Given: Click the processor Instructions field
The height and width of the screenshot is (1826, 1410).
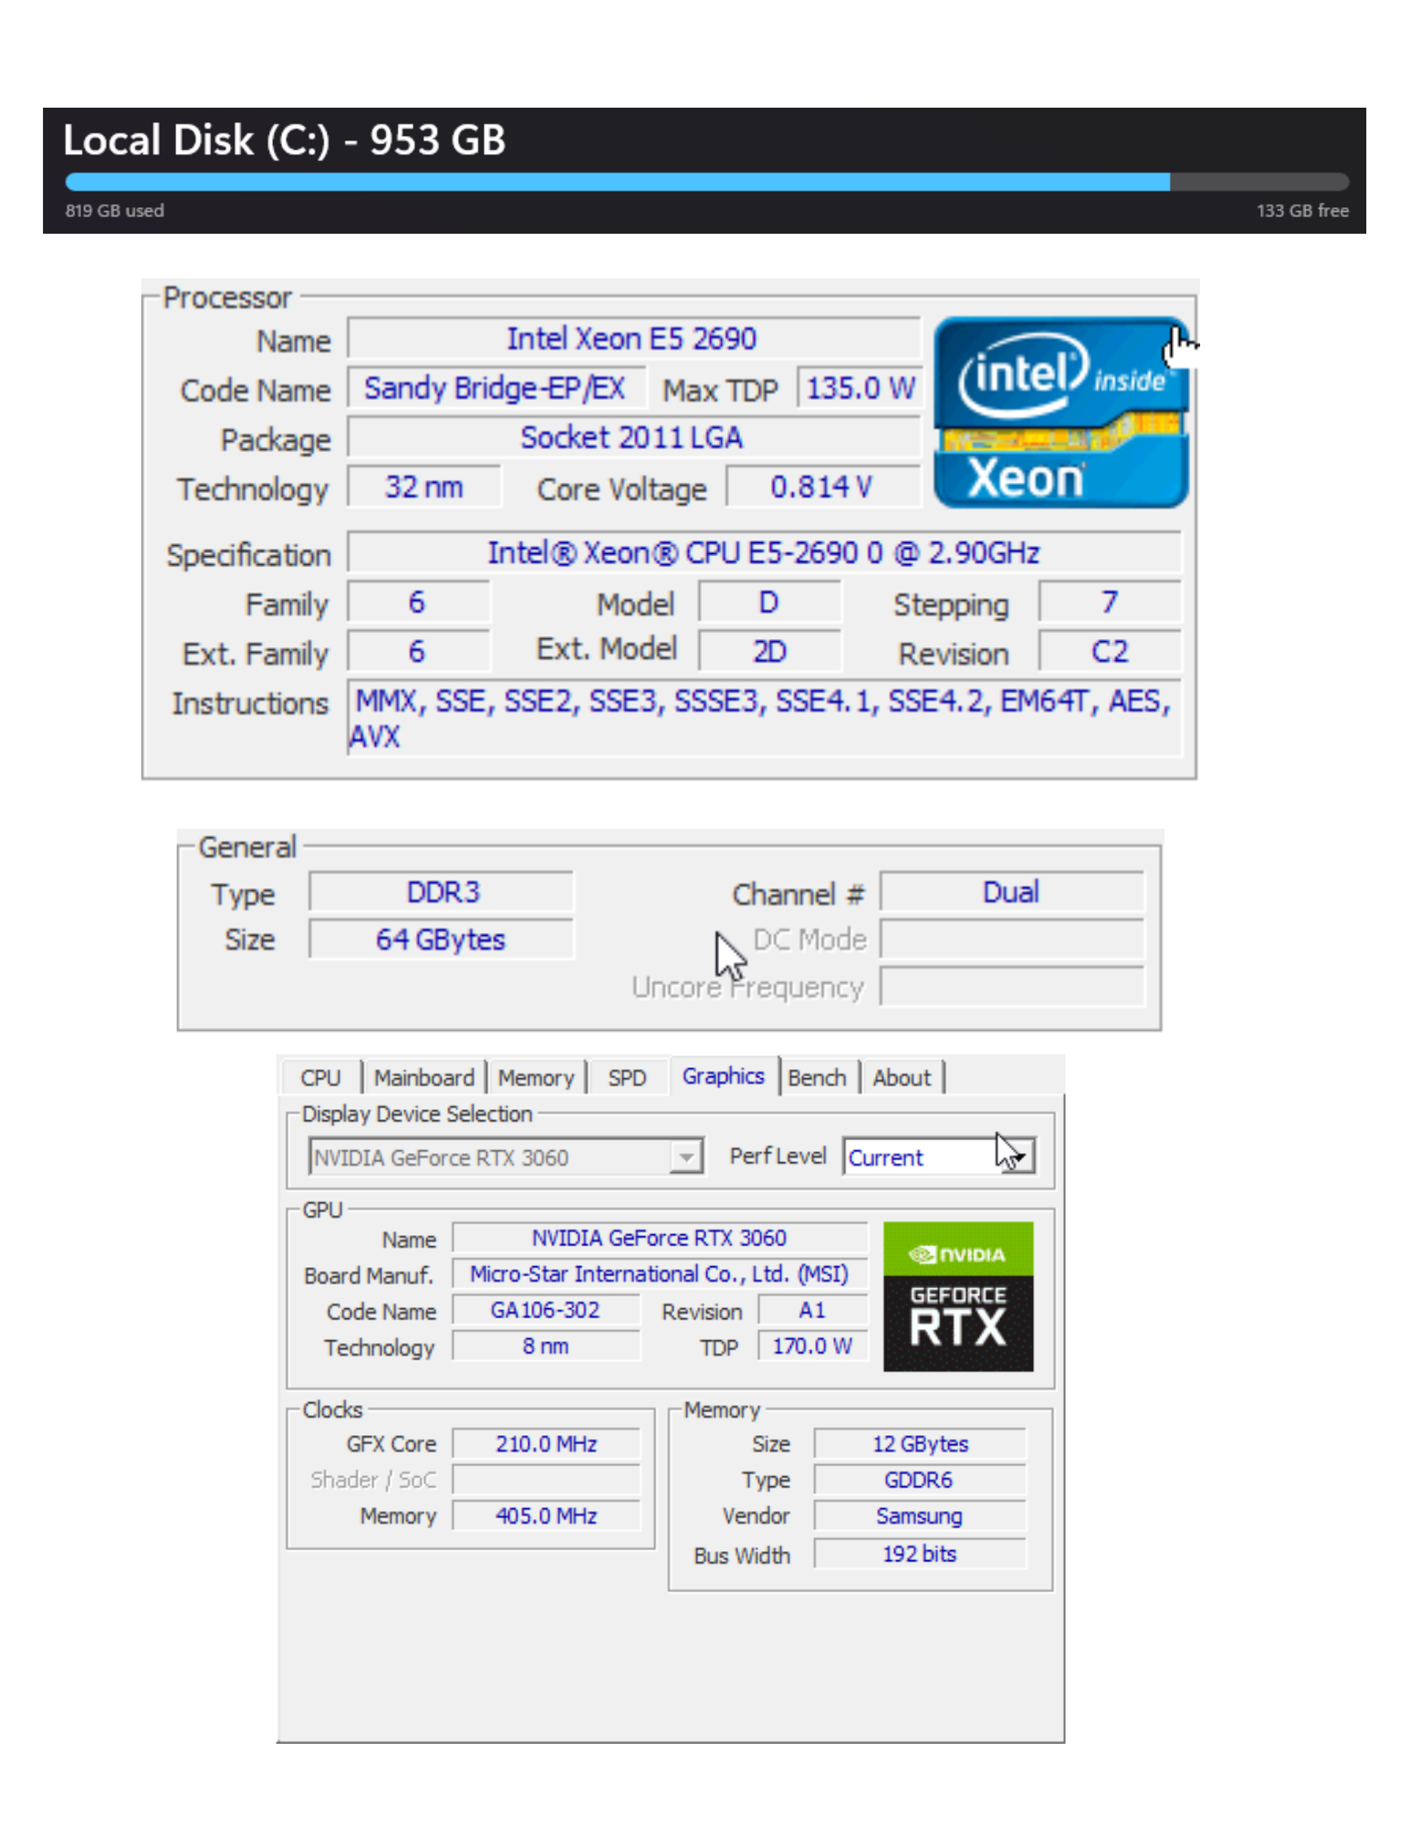Looking at the screenshot, I should click(763, 718).
